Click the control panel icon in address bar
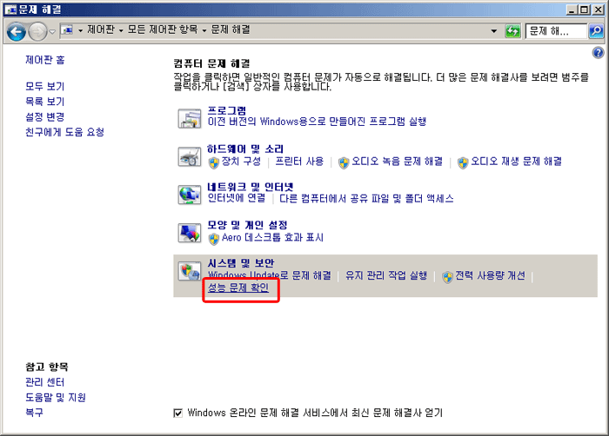Screen dimensions: 609x436 [x=68, y=30]
